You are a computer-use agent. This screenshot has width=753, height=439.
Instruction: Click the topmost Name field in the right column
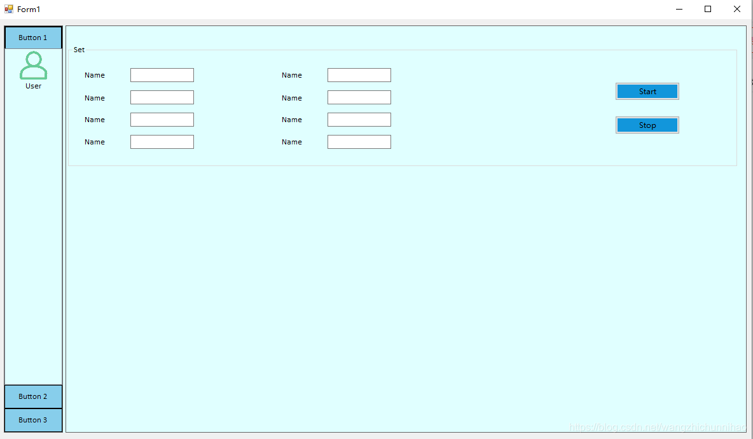[x=359, y=74]
